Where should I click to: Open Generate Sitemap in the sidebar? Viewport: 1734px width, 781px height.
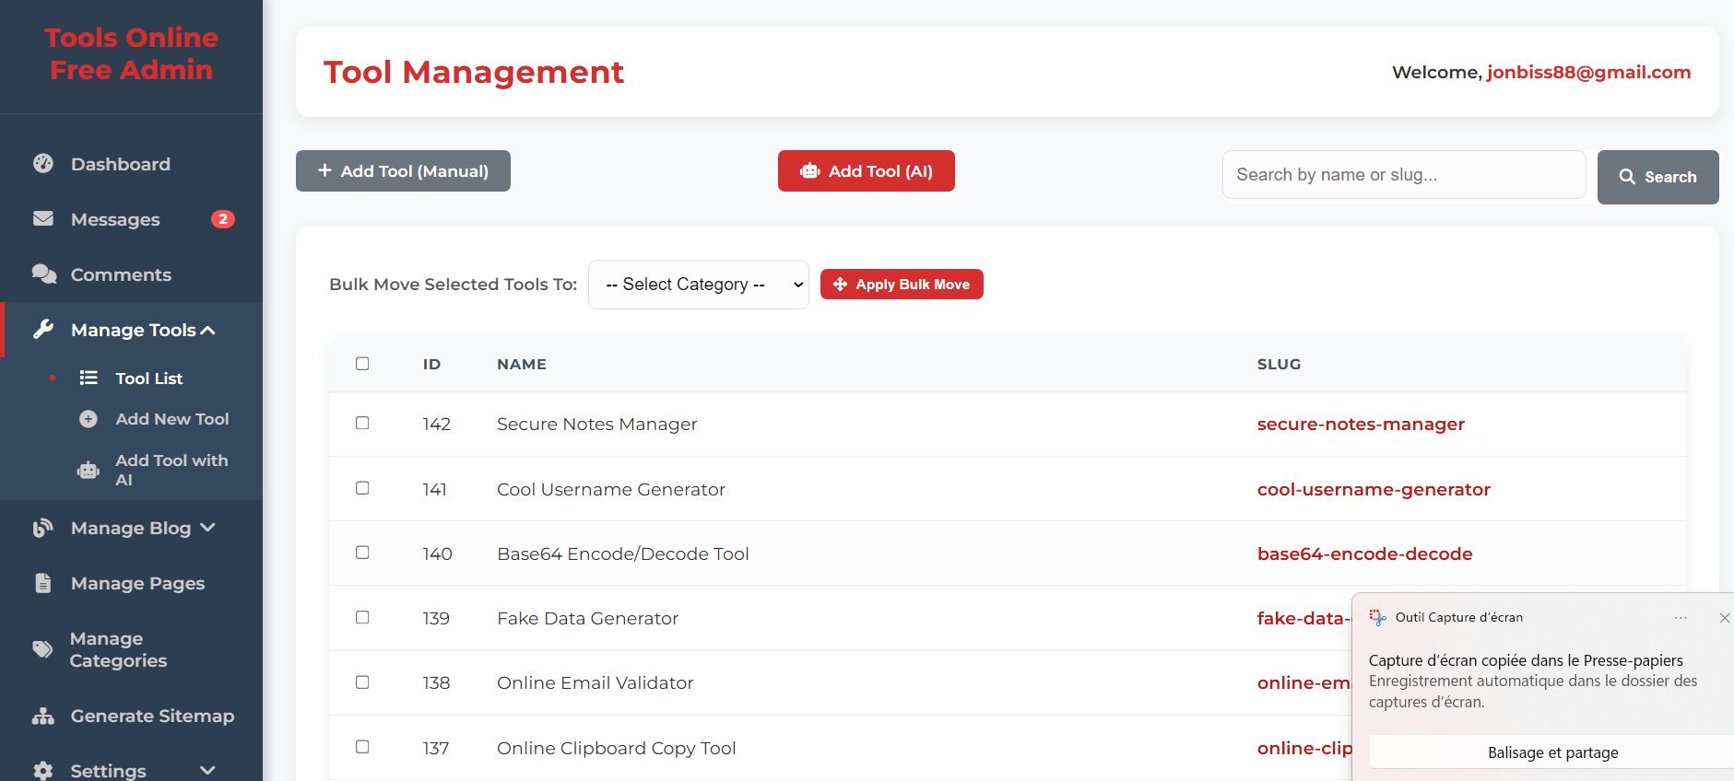click(x=131, y=716)
